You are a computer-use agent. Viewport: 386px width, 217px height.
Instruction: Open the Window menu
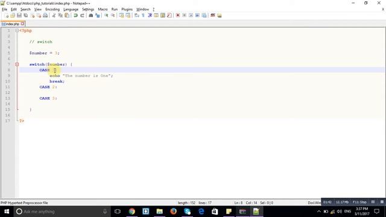click(x=142, y=10)
